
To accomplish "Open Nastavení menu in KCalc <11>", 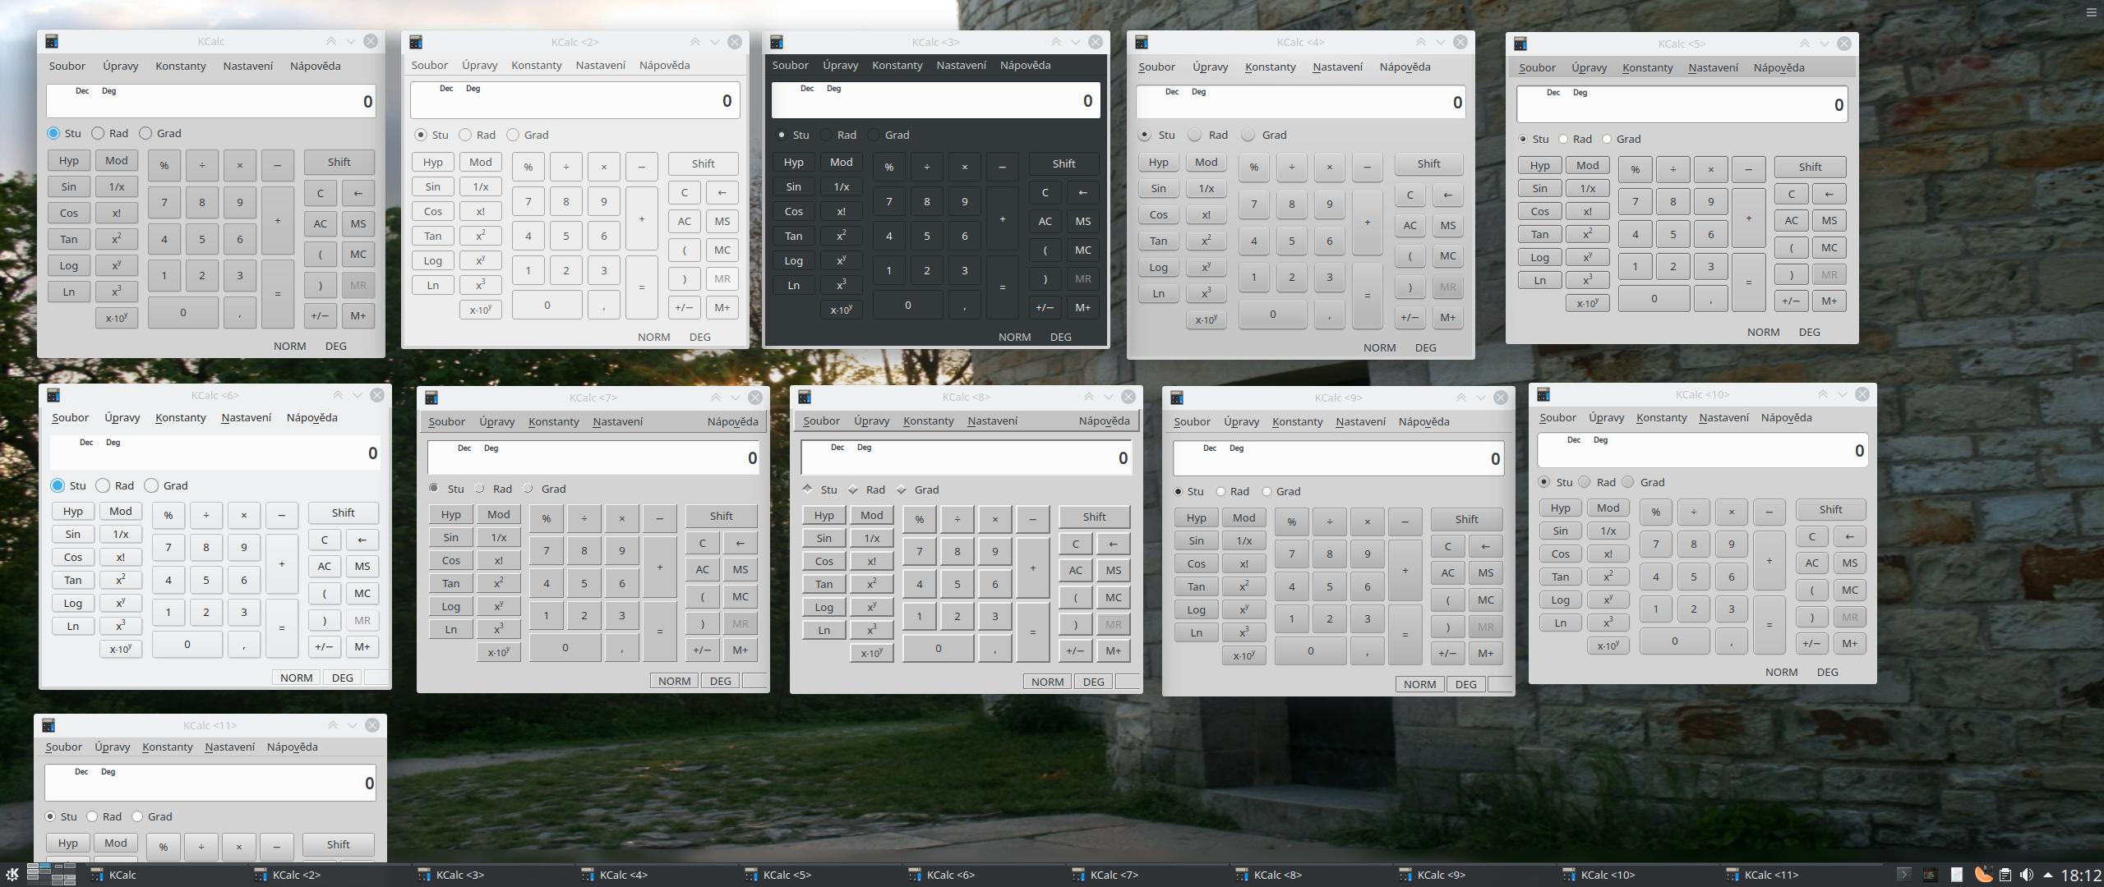I will 230,747.
